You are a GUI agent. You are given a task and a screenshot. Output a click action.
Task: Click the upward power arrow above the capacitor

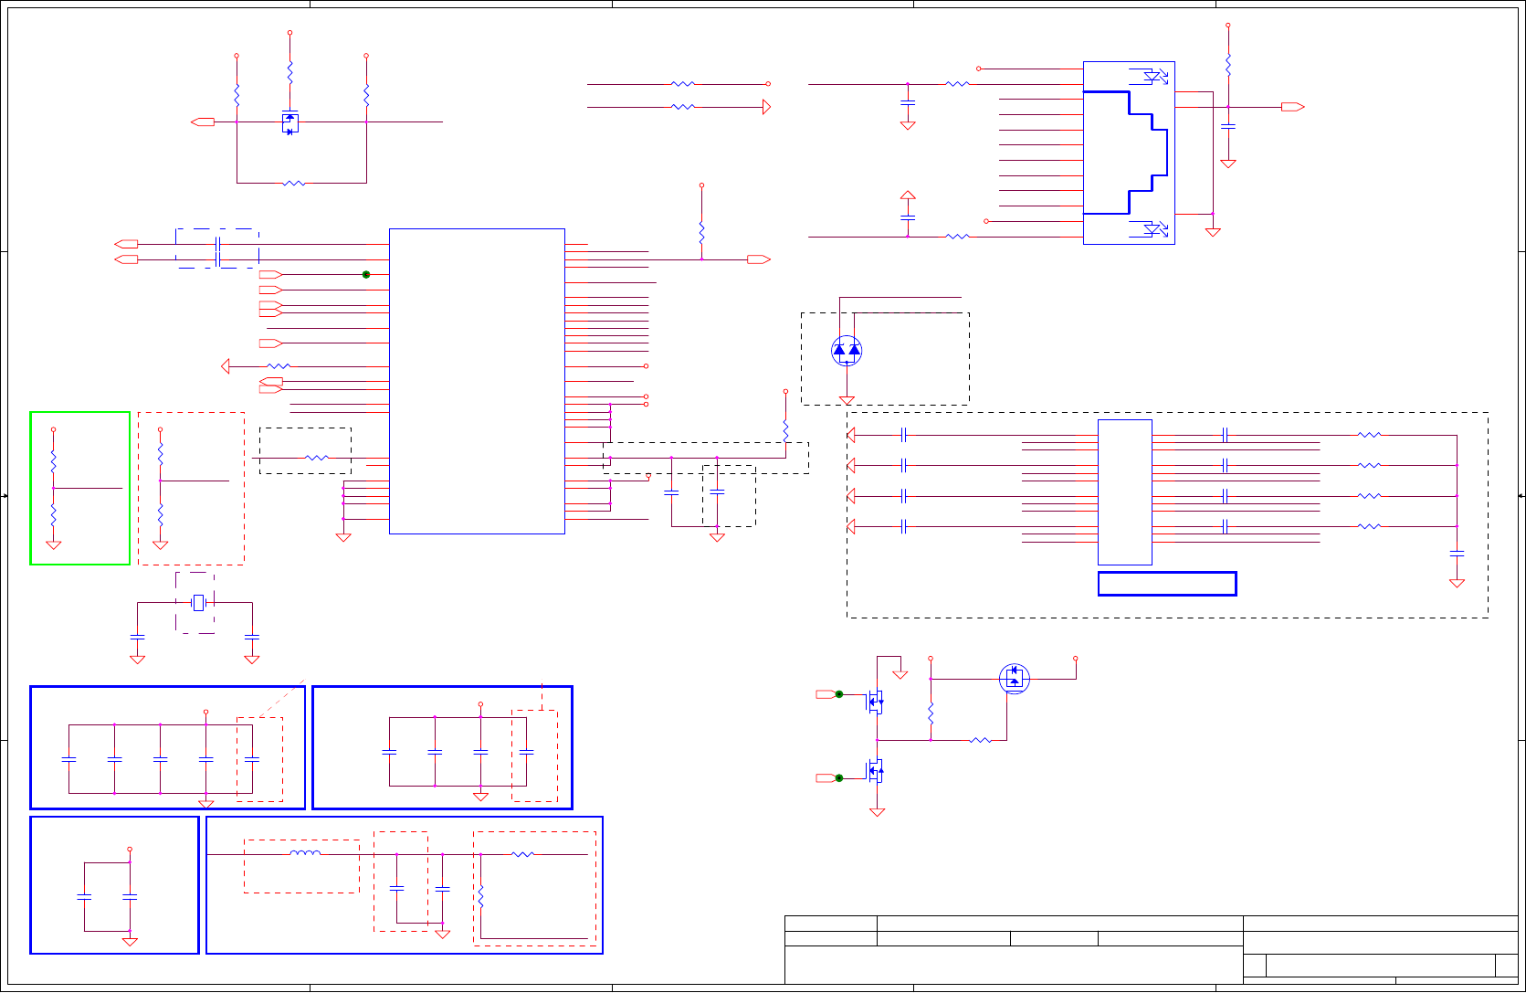[x=908, y=195]
